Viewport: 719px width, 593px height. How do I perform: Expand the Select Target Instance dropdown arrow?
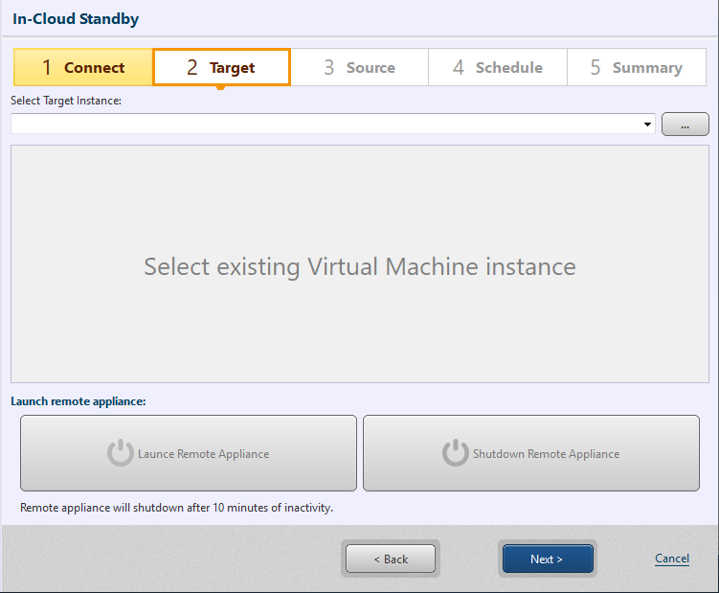click(x=648, y=125)
